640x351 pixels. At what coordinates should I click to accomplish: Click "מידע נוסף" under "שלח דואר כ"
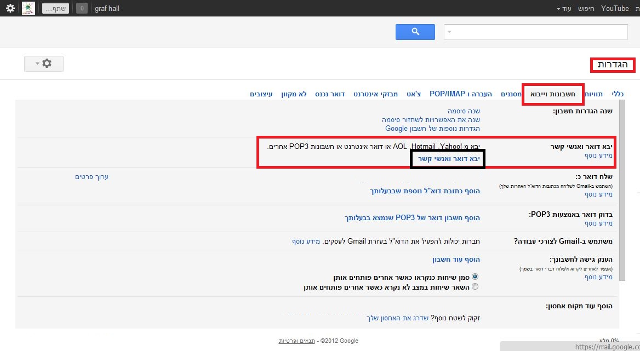click(599, 194)
